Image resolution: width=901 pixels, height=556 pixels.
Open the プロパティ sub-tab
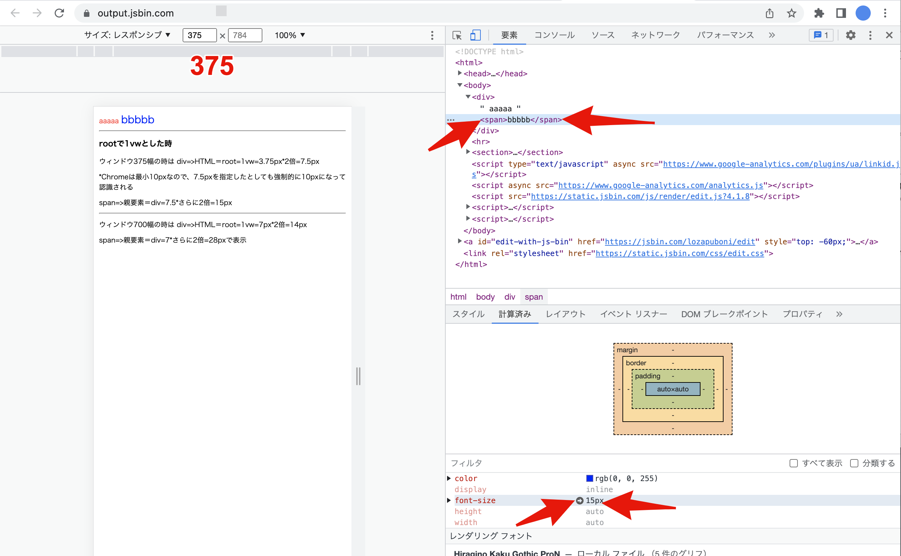[802, 314]
